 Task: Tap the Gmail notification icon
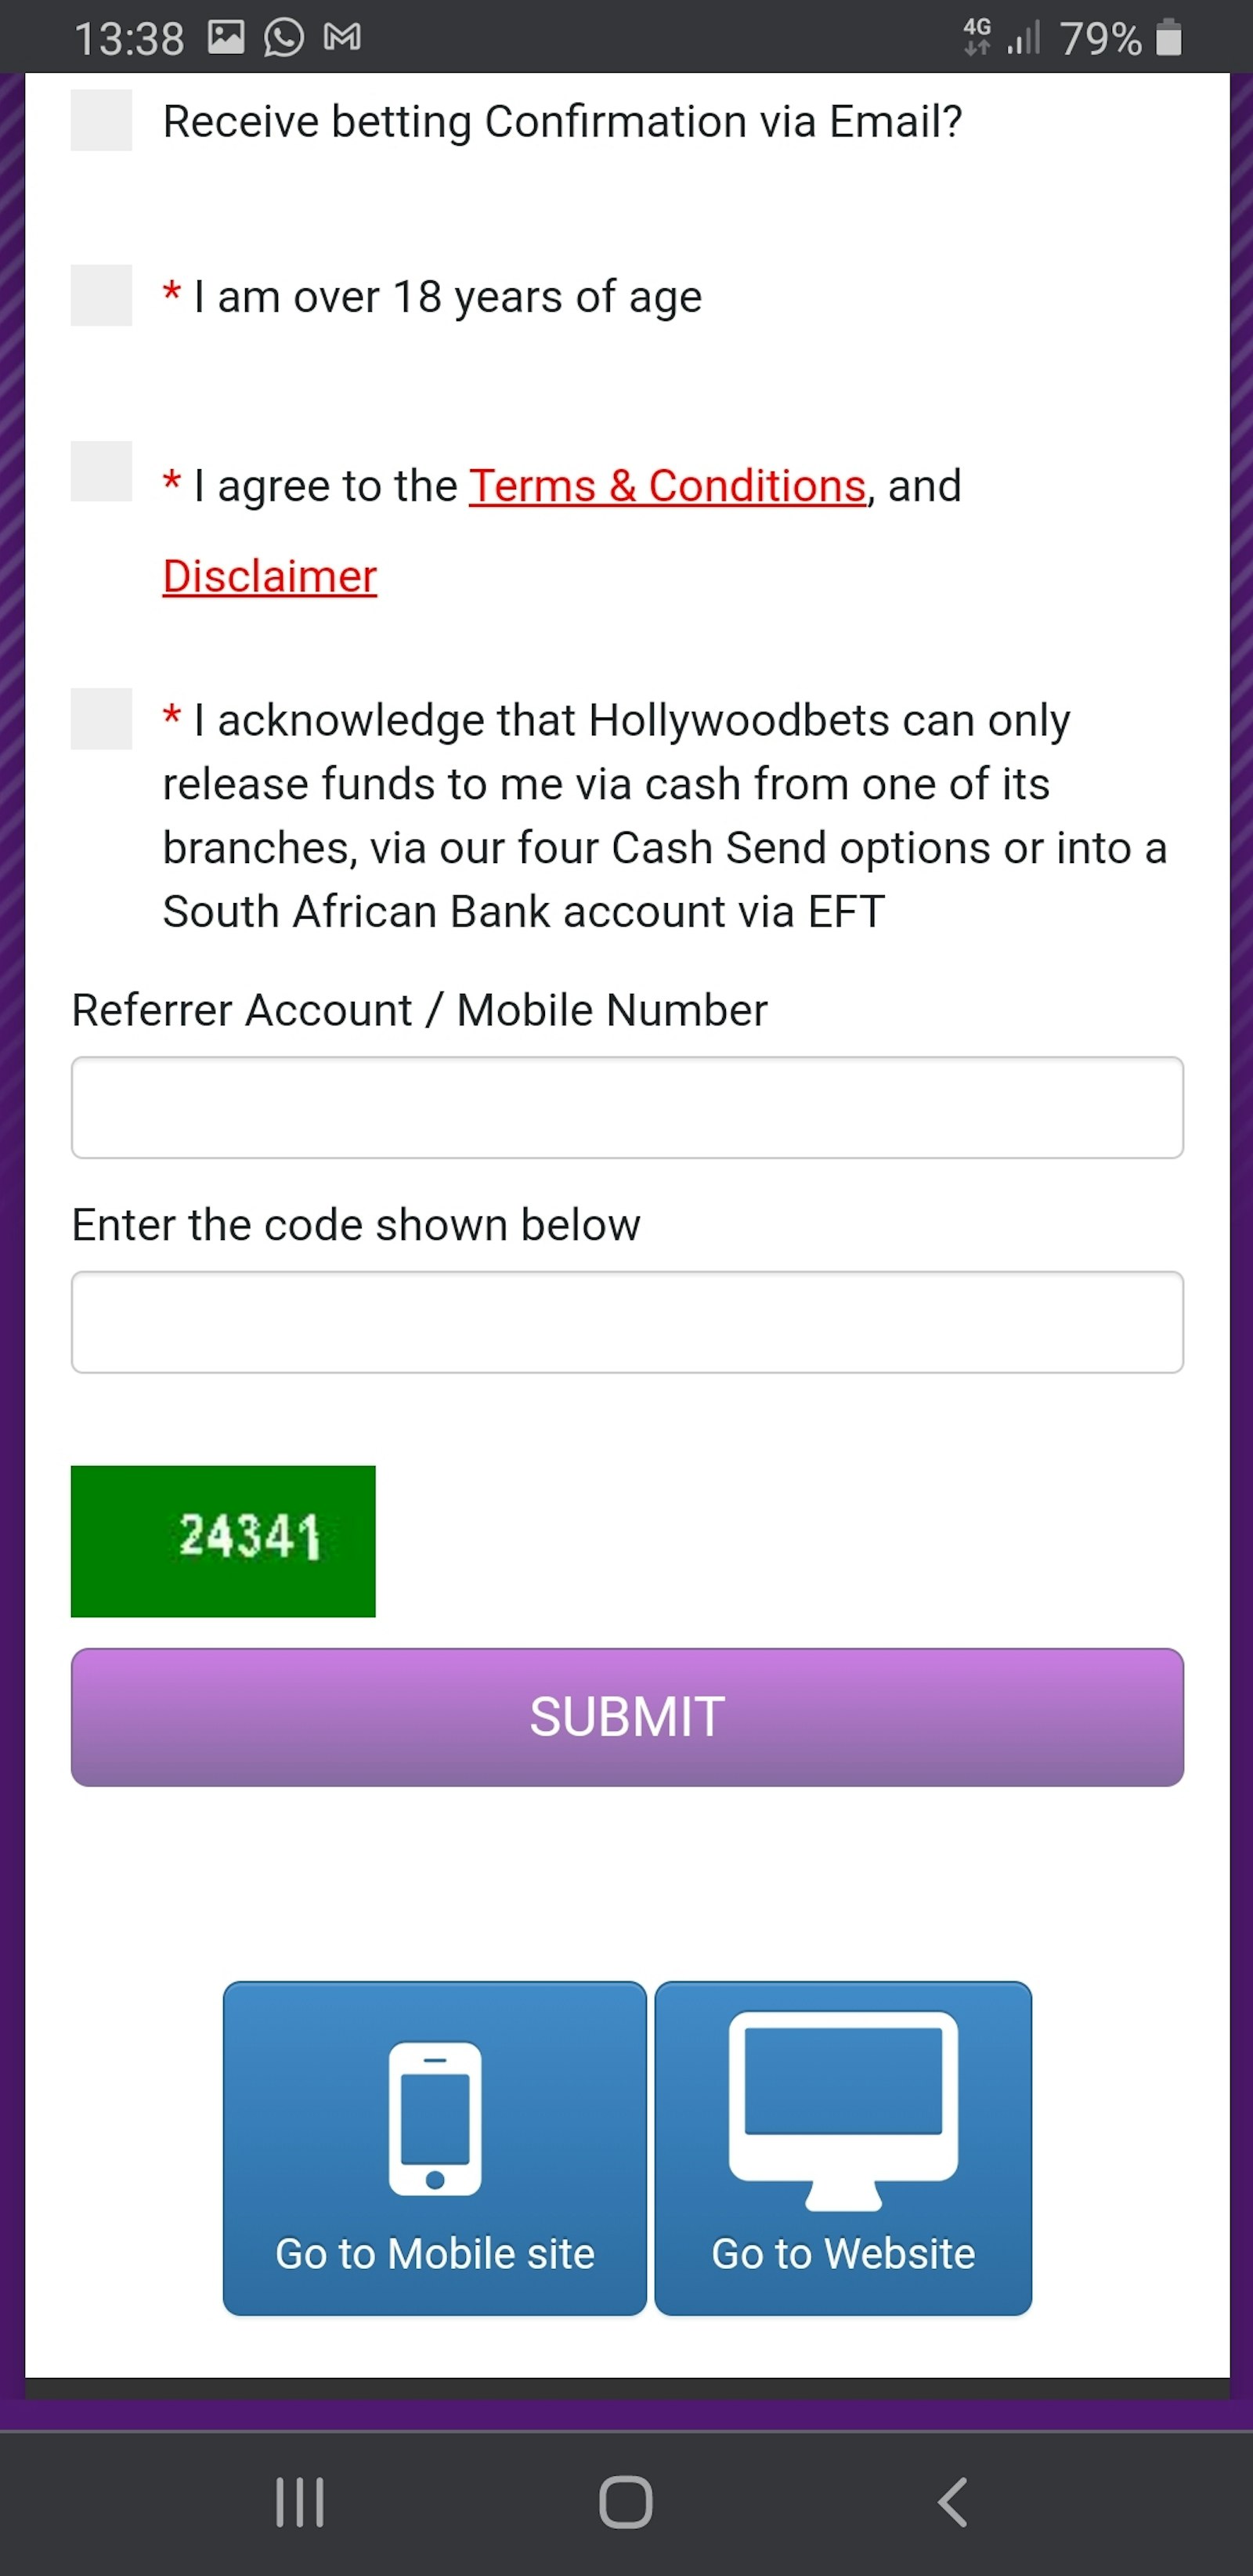342,38
